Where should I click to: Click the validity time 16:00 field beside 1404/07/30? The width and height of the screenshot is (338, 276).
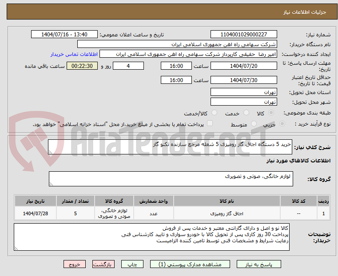click(176, 80)
